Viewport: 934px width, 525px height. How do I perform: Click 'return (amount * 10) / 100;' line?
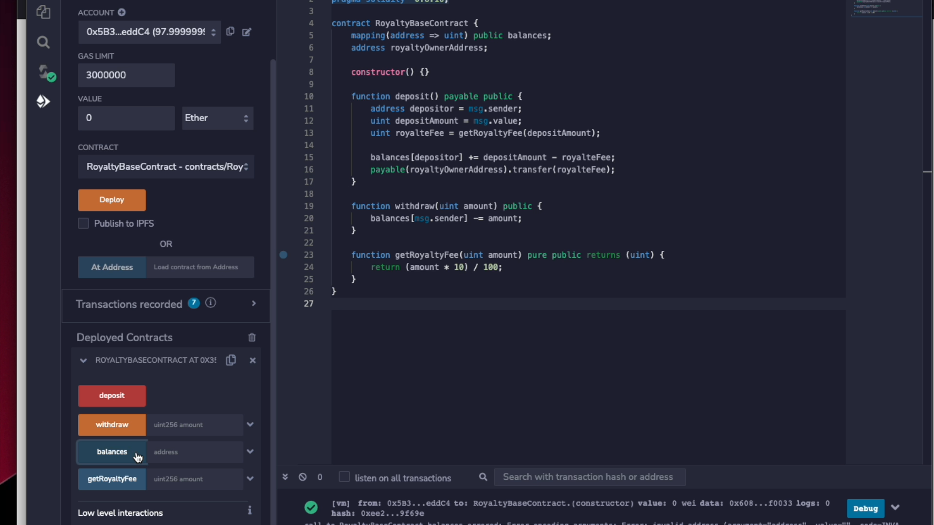[x=436, y=267]
